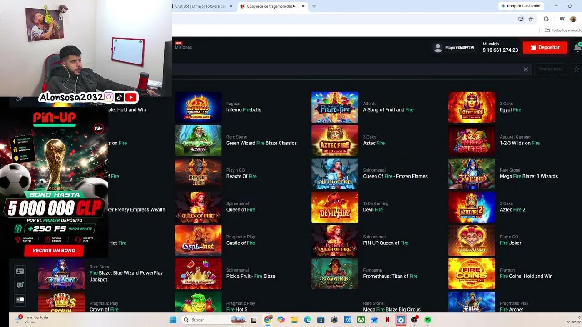
Task: Open the Todos los marcadores folder
Action: pos(563,30)
